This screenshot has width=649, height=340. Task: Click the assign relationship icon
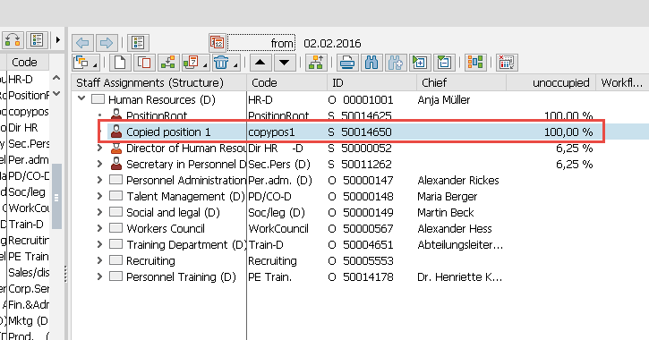click(168, 63)
